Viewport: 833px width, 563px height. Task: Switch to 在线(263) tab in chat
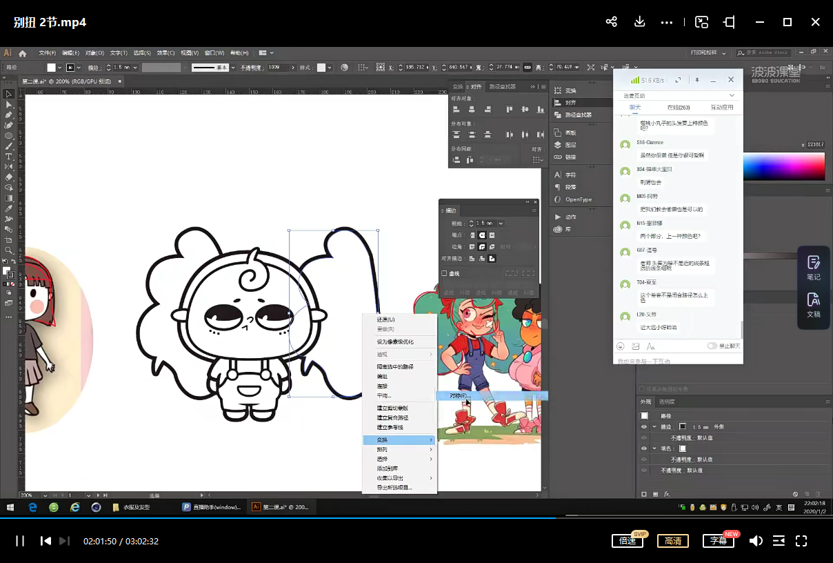click(678, 108)
